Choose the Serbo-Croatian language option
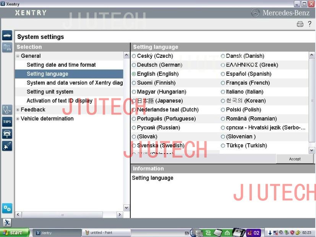The width and height of the screenshot is (316, 237). pyautogui.click(x=263, y=127)
